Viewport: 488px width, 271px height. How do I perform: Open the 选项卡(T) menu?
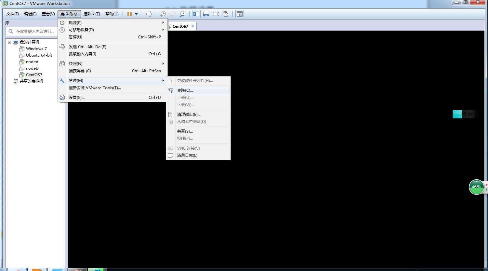[x=91, y=14]
